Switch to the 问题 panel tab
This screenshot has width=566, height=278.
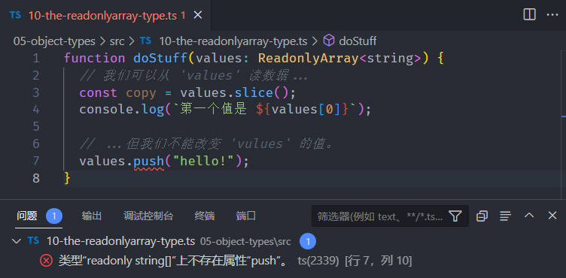(x=27, y=216)
